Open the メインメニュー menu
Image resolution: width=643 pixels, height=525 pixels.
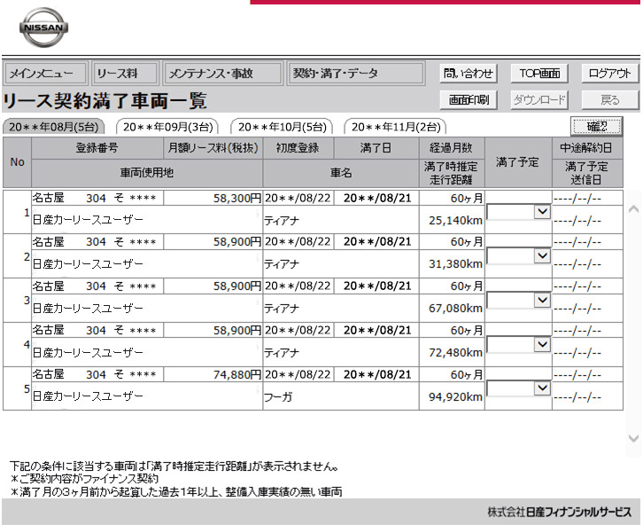pos(45,74)
